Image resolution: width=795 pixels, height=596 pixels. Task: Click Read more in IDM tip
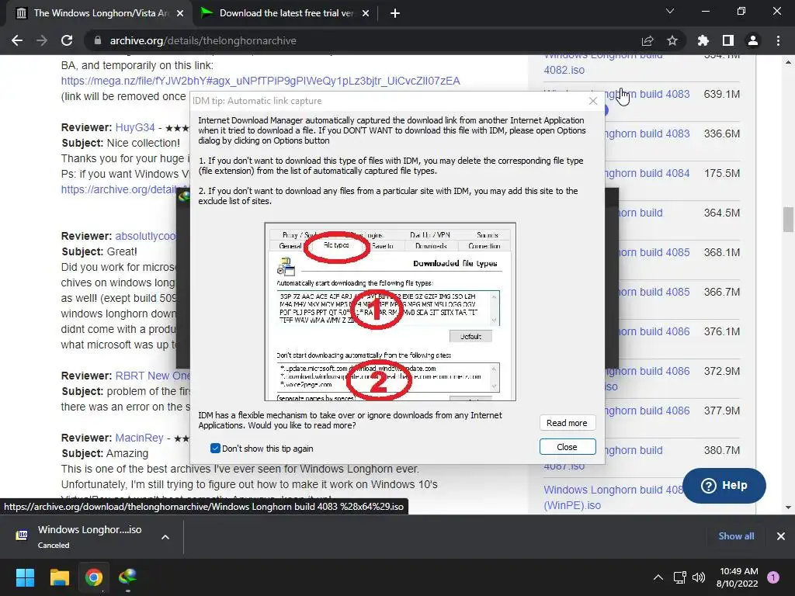point(567,423)
